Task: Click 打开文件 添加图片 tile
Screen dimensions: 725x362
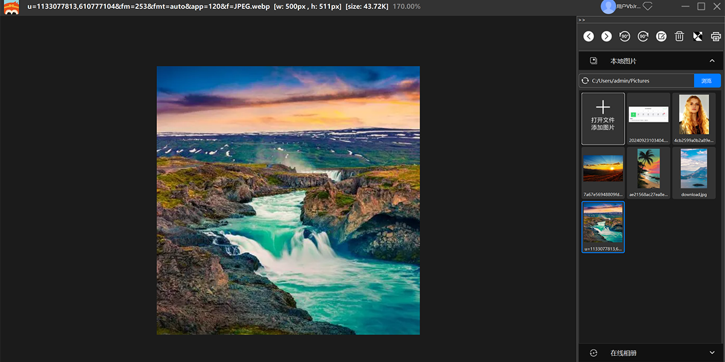Action: point(603,119)
